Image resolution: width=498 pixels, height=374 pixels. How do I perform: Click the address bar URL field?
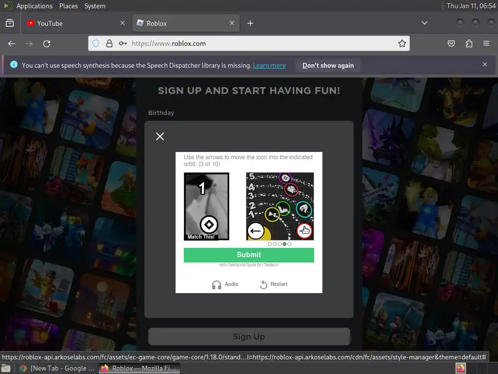coord(249,43)
